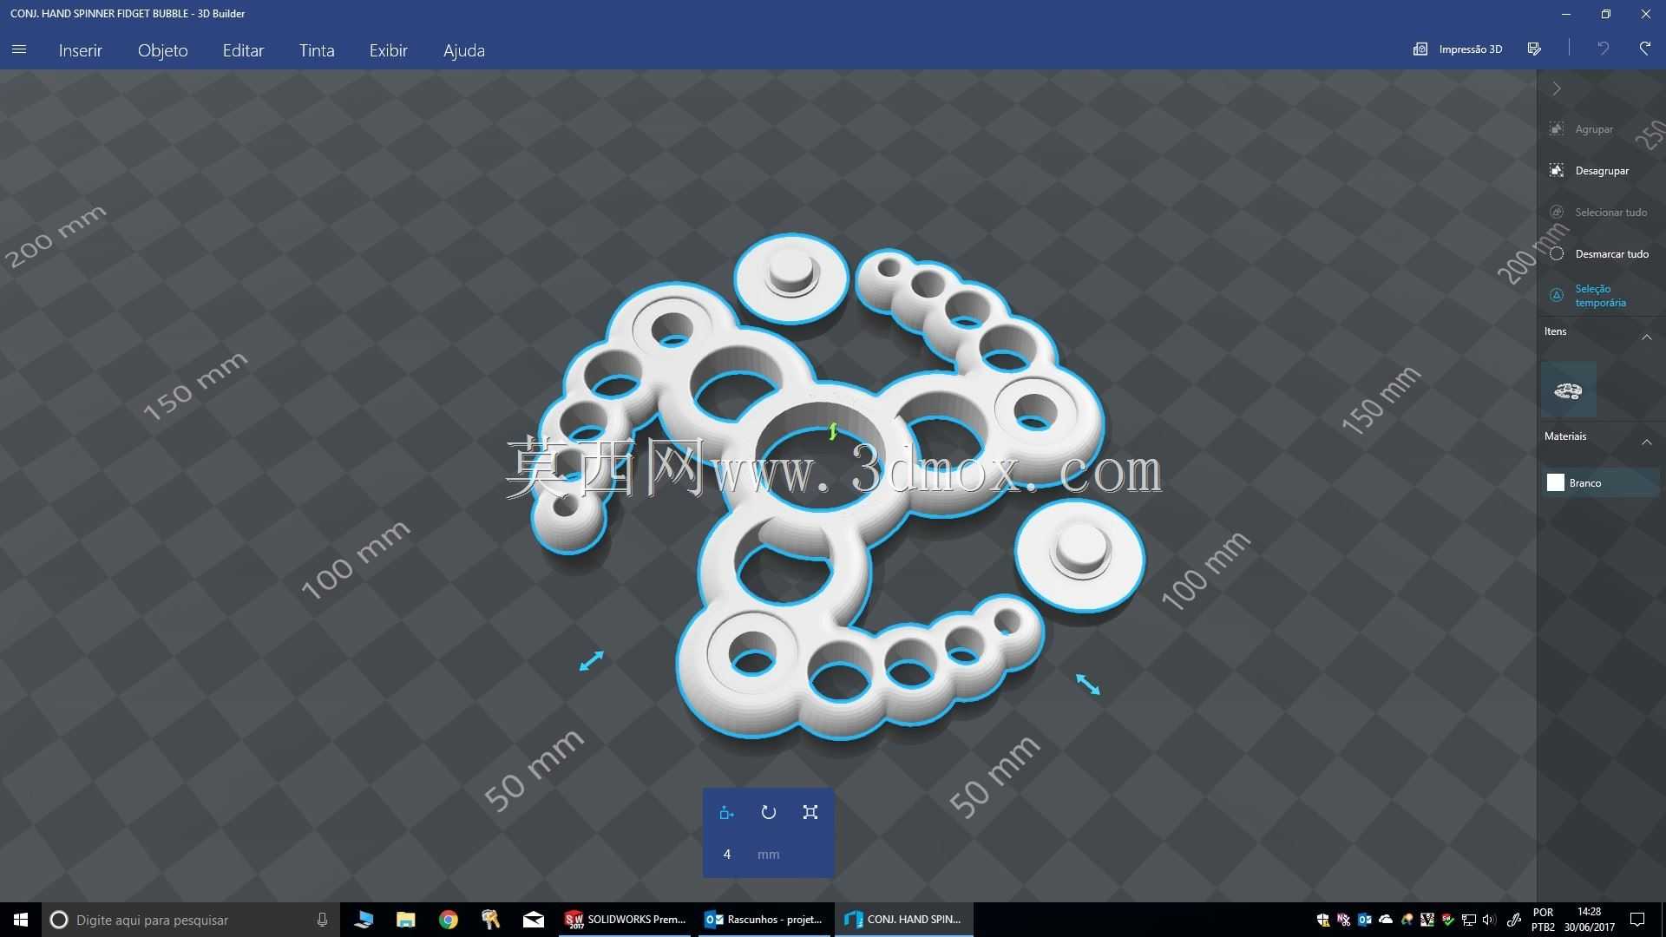
Task: Click the Impressão 3D button
Action: tap(1458, 49)
